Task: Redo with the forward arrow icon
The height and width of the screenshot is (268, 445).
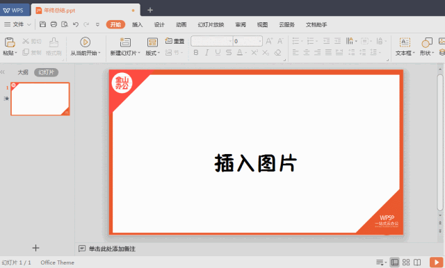Action: coord(86,24)
